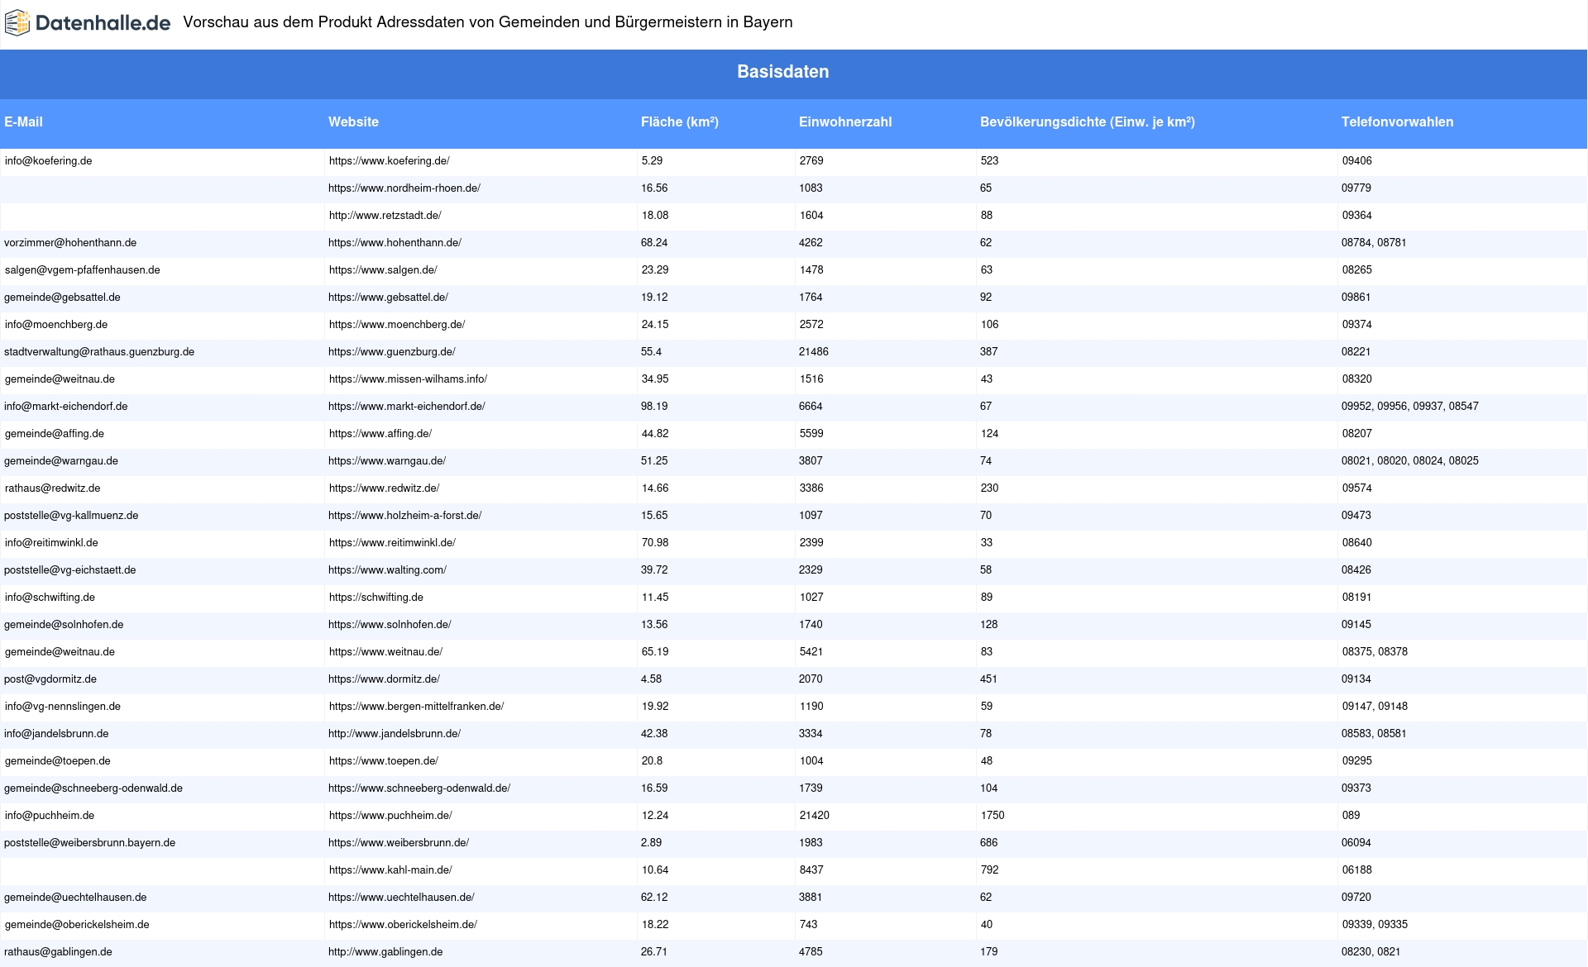This screenshot has height=967, width=1588.
Task: Select telephone codes 09147, 09148
Action: [1374, 707]
